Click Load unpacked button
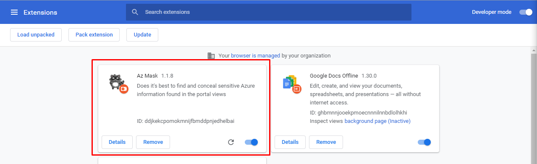The width and height of the screenshot is (537, 164). (x=36, y=35)
